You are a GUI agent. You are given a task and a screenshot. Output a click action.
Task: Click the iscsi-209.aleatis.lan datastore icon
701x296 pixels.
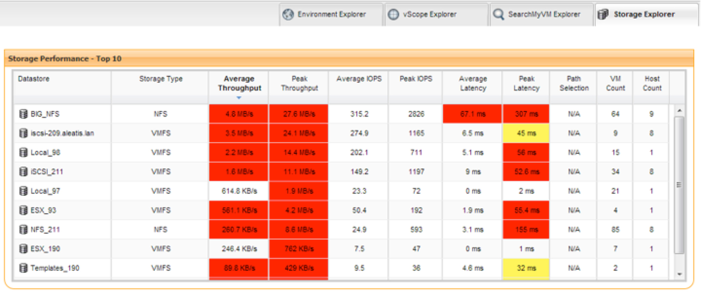pyautogui.click(x=22, y=133)
